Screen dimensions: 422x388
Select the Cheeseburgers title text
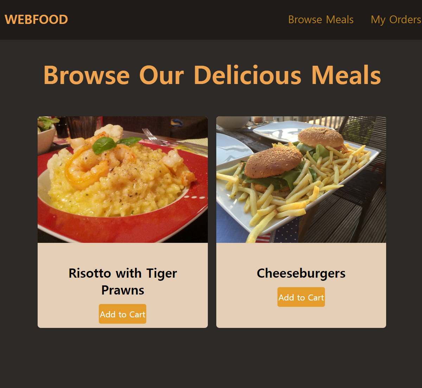coord(301,273)
